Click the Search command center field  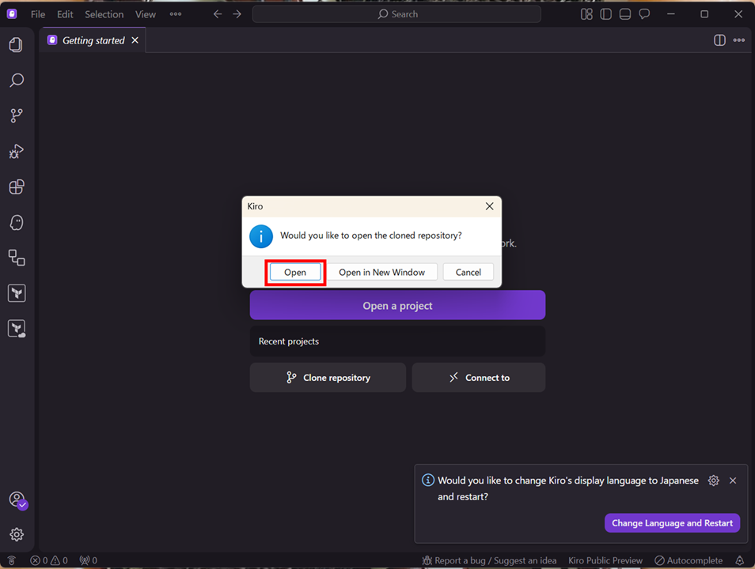(396, 14)
